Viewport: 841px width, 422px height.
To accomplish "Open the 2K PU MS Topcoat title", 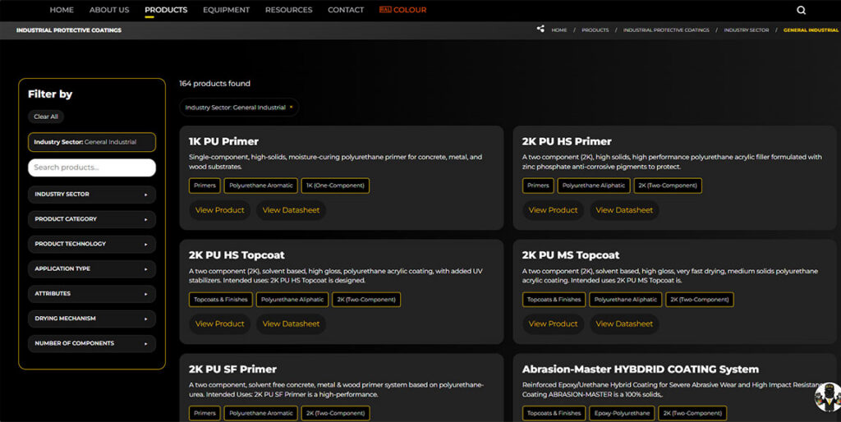I will coord(571,255).
